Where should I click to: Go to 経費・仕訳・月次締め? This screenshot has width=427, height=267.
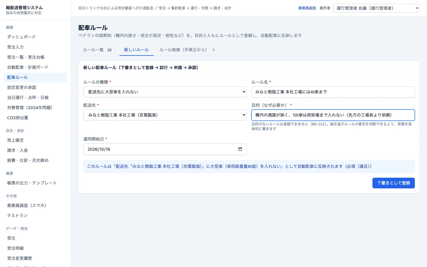point(35,160)
